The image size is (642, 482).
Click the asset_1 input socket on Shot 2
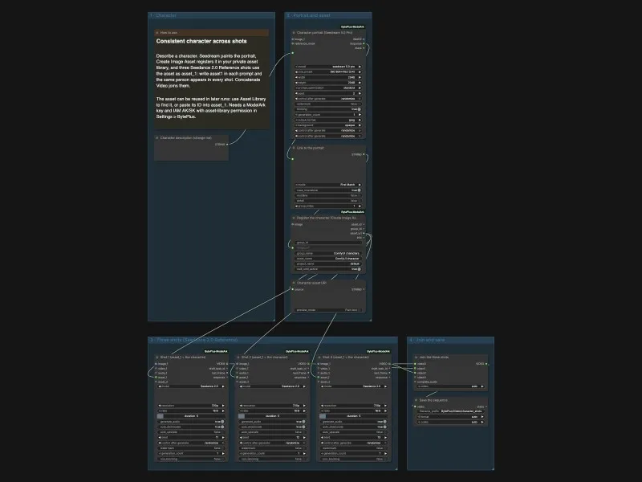point(237,378)
